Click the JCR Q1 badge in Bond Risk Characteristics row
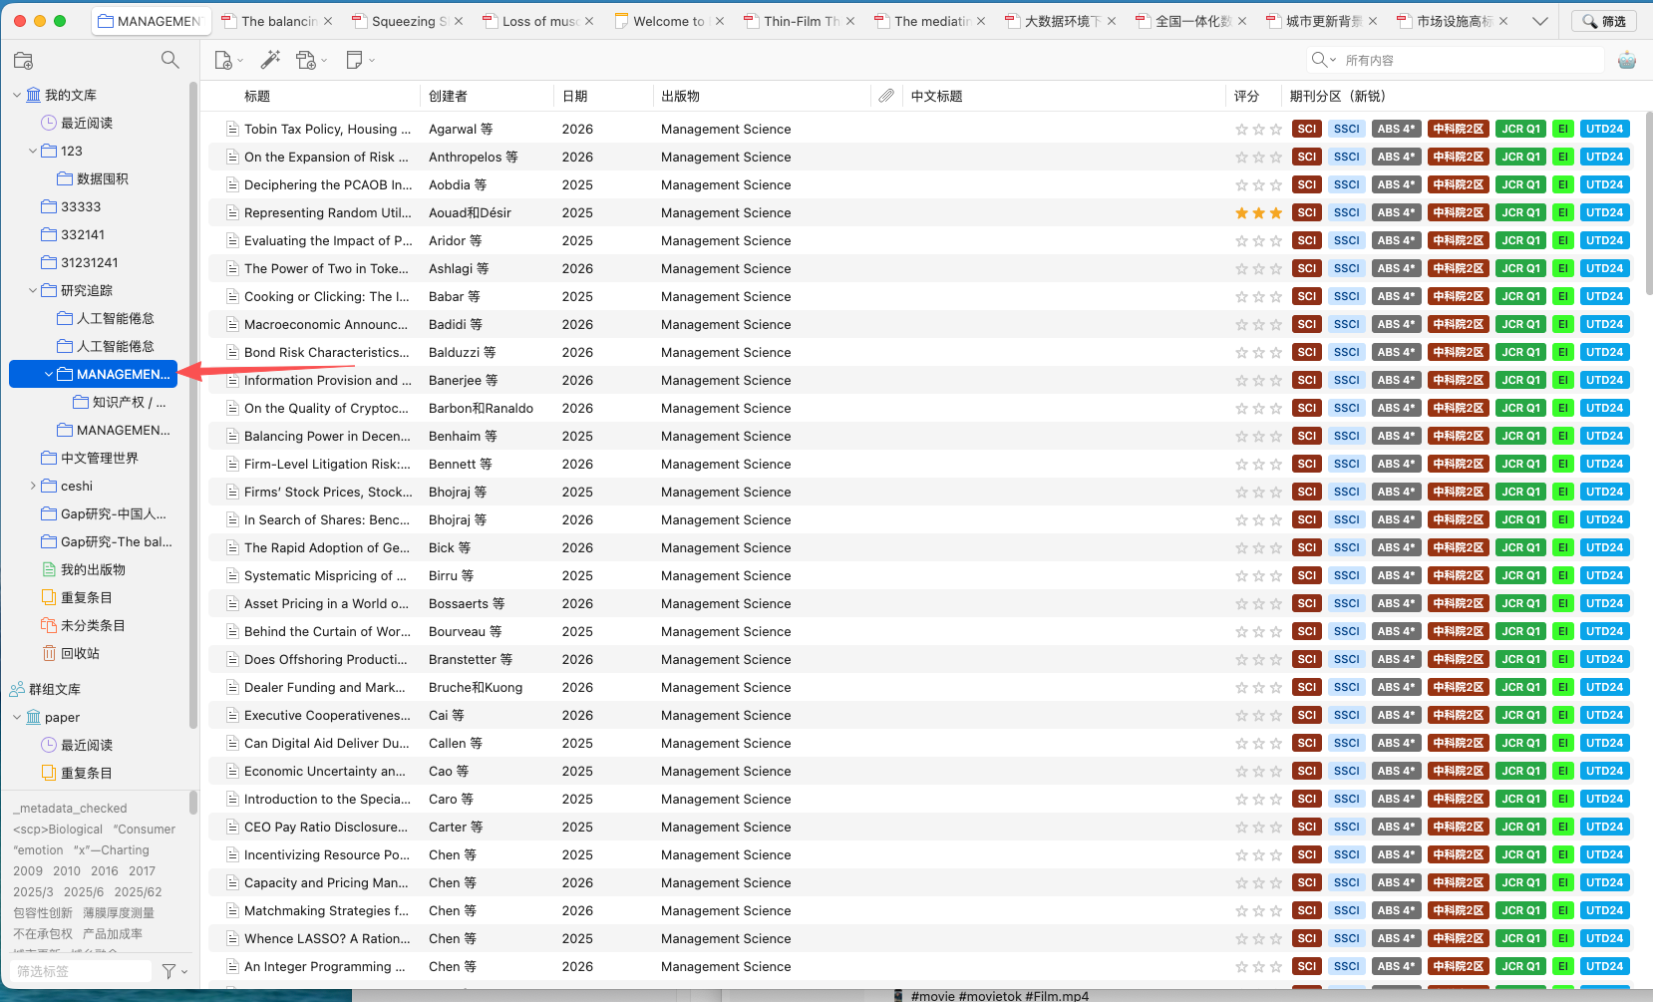This screenshot has width=1653, height=1002. tap(1521, 352)
